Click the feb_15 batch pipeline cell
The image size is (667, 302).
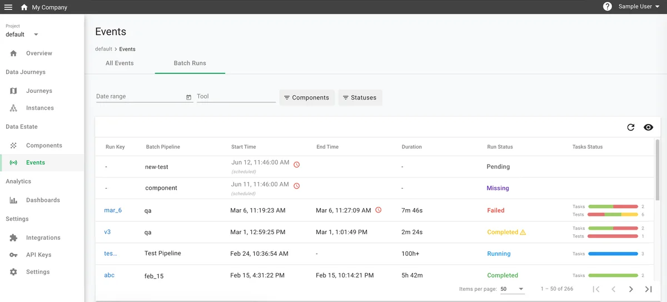click(155, 275)
